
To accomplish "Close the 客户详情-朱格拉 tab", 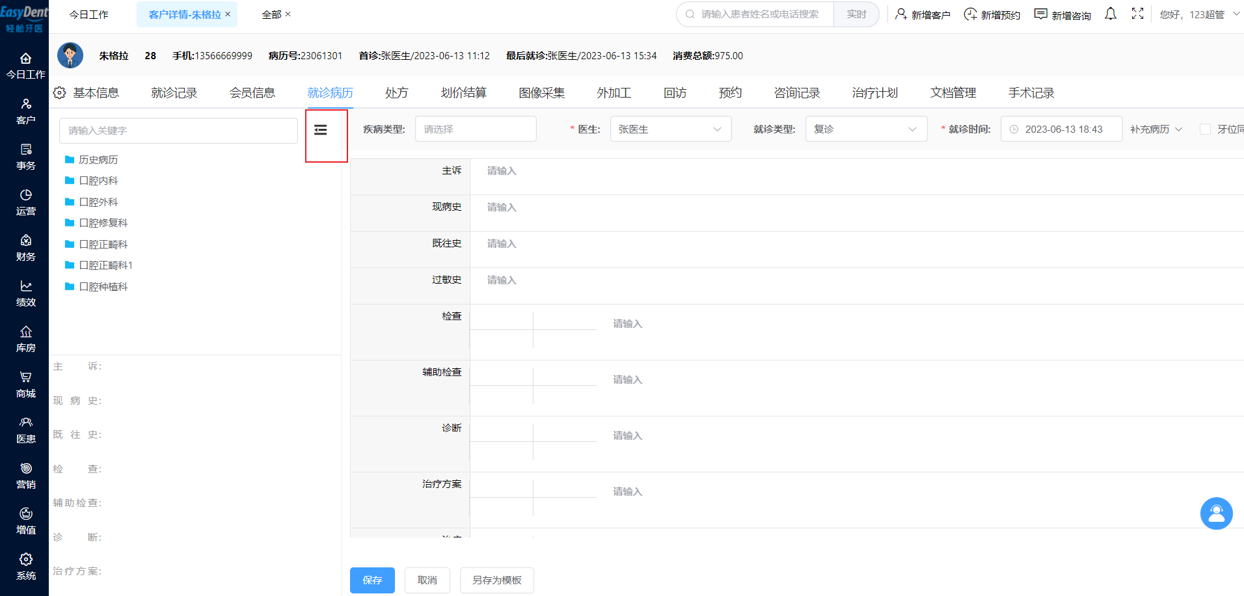I will [x=228, y=14].
